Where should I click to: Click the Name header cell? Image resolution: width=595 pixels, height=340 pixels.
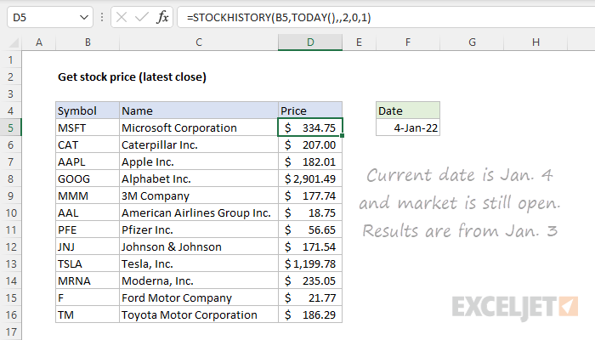click(x=199, y=110)
